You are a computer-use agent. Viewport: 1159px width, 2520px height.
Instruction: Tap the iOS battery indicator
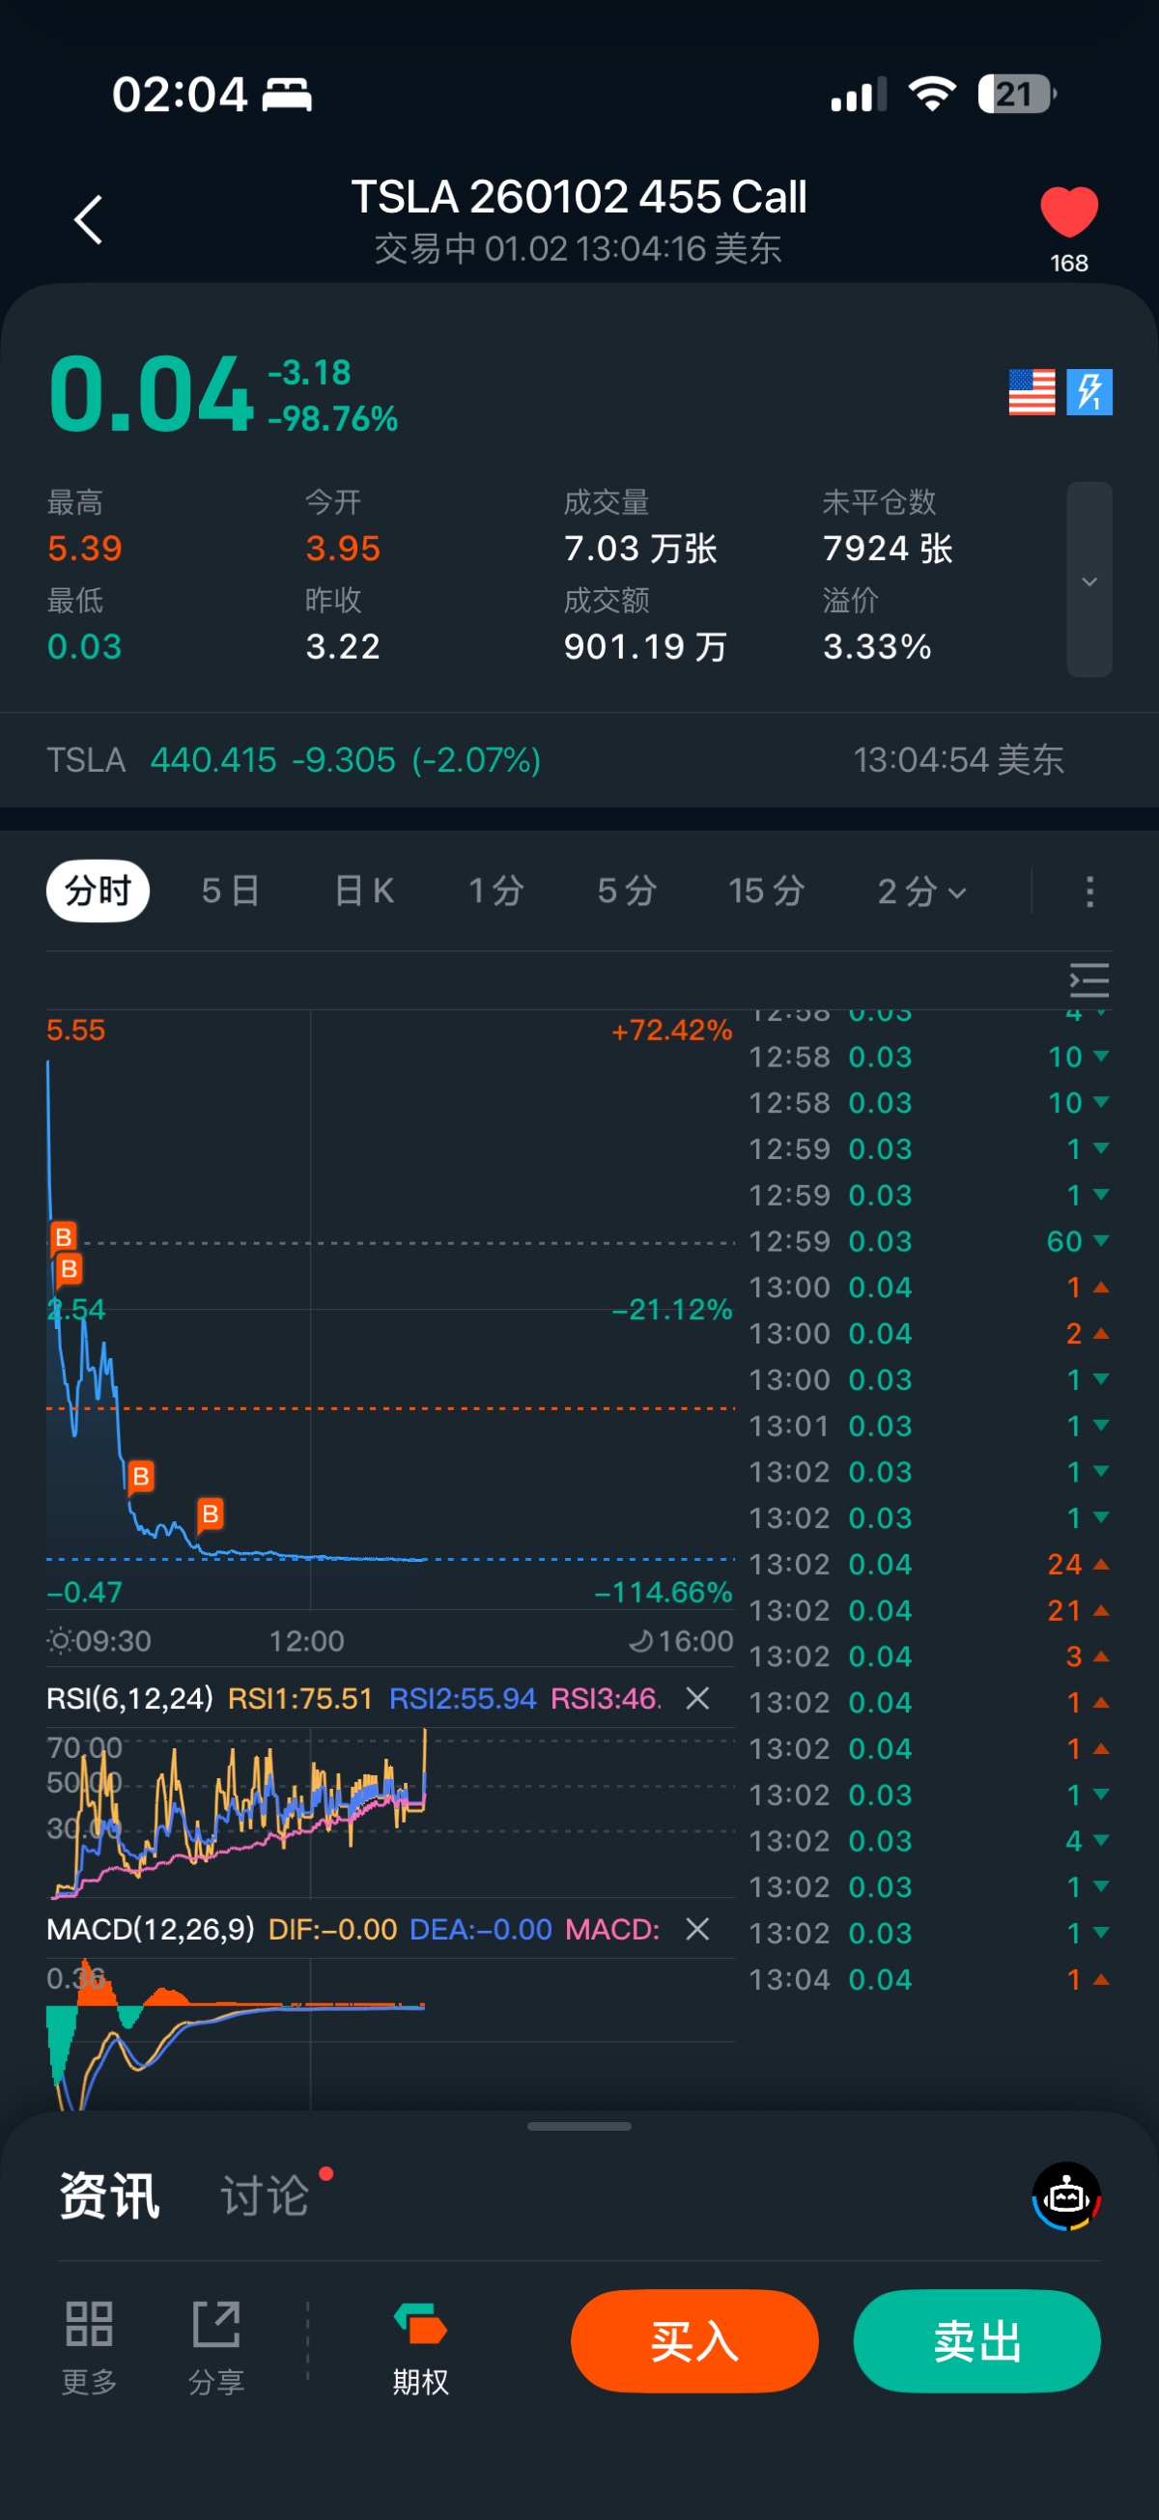(x=1017, y=94)
